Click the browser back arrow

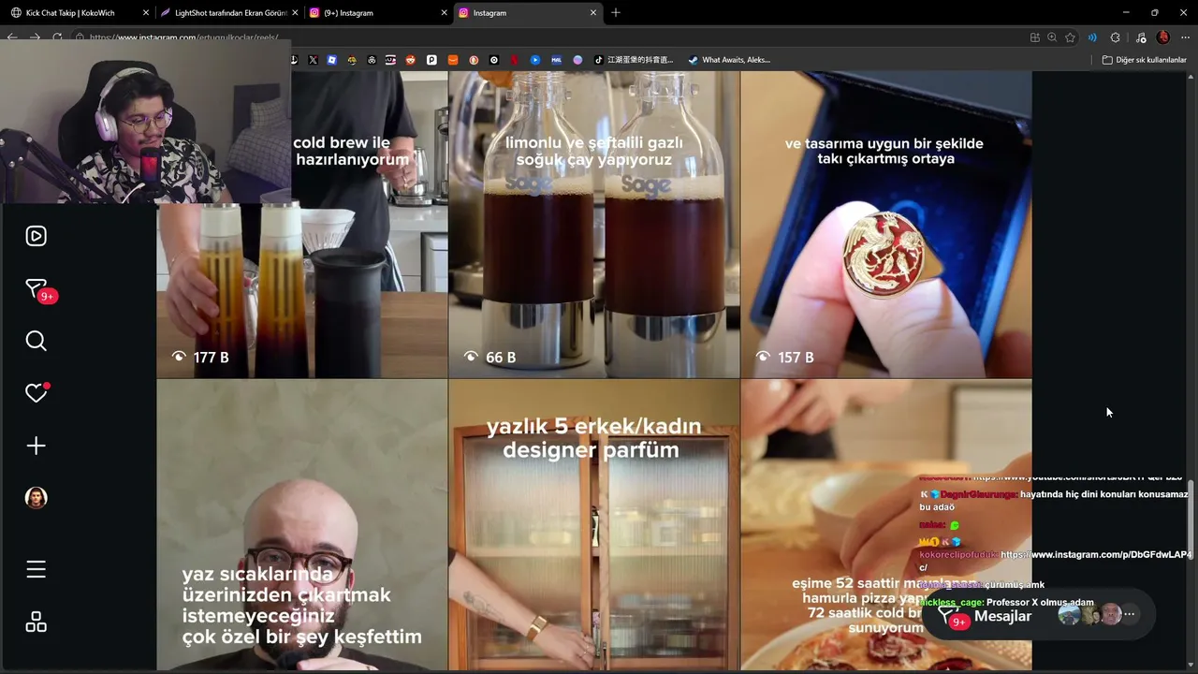[x=12, y=37]
